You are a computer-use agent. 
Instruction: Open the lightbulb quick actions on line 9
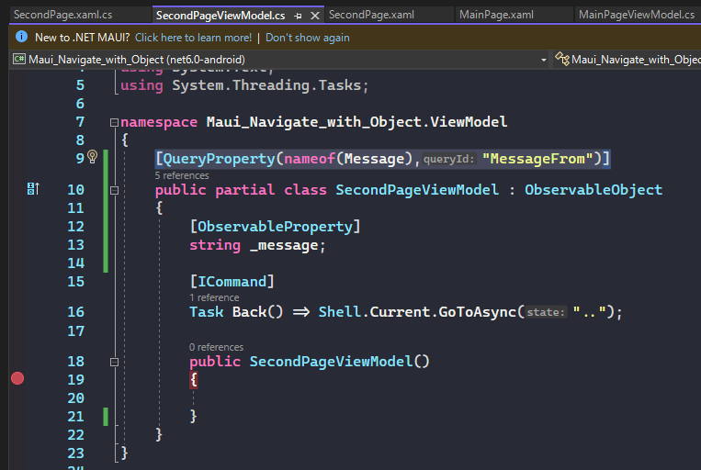[92, 156]
